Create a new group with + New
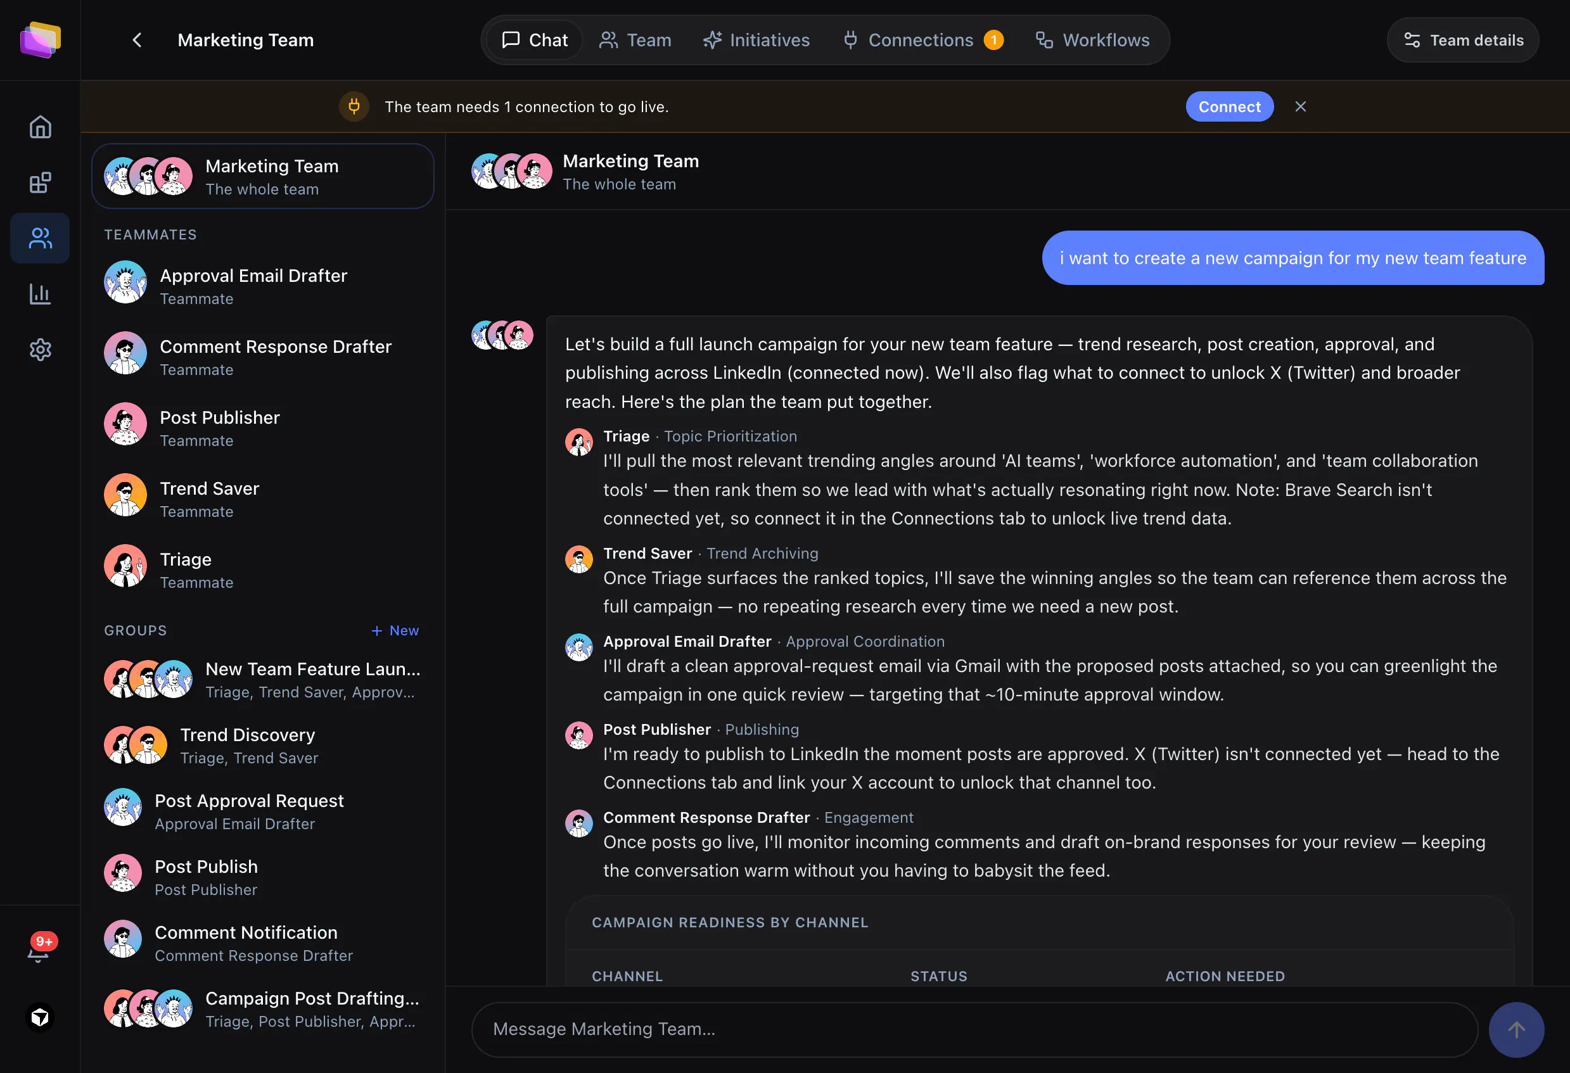Image resolution: width=1570 pixels, height=1073 pixels. coord(395,630)
